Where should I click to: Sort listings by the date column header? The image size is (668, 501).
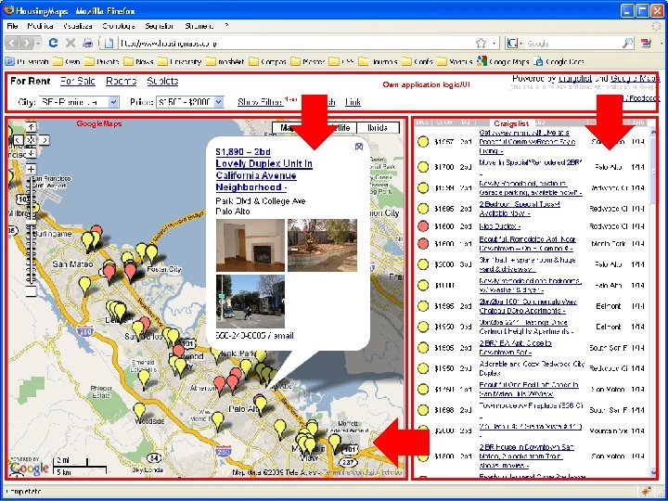(637, 122)
